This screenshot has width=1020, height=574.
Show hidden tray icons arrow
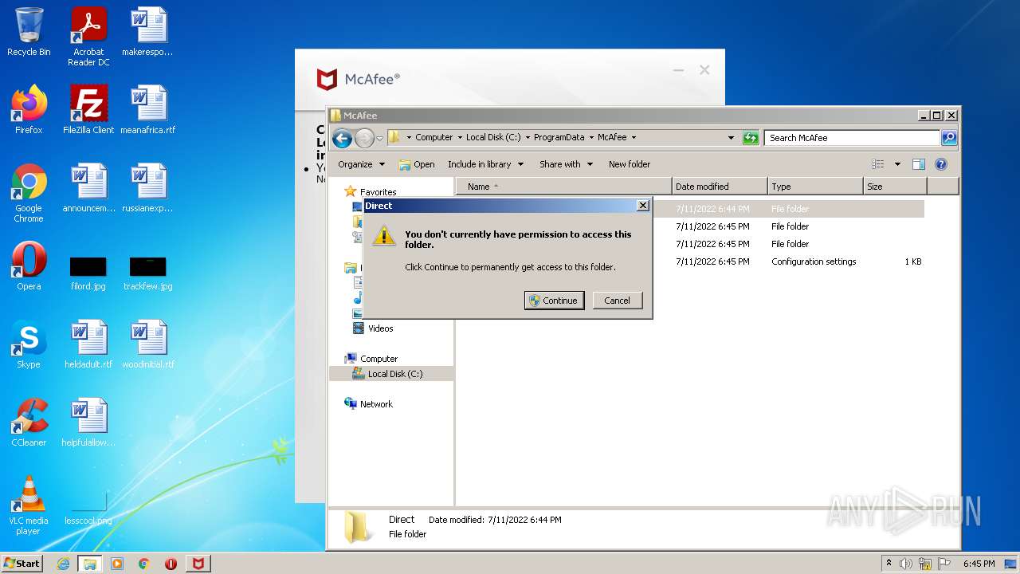889,564
